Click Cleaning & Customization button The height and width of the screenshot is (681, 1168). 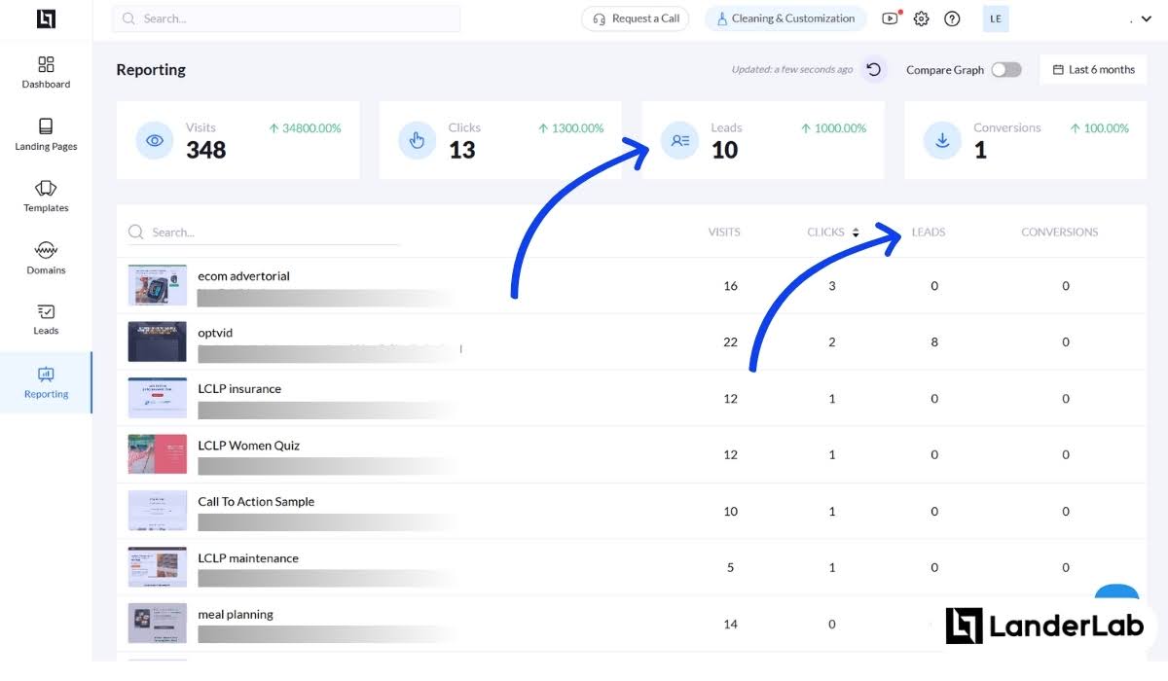(x=785, y=18)
